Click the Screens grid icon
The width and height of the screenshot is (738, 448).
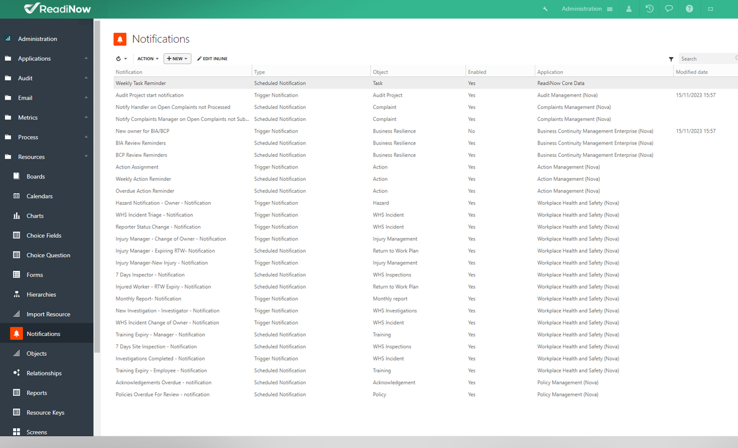(17, 432)
